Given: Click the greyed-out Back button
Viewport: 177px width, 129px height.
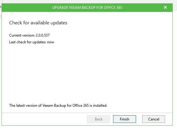Looking at the screenshot, I should [98, 119].
